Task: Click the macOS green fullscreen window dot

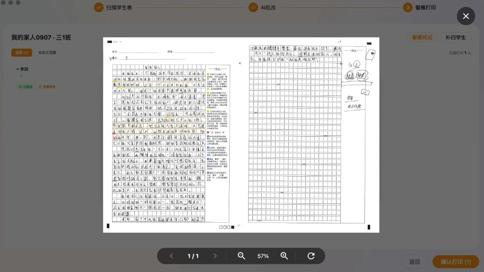Action: (x=18, y=2)
